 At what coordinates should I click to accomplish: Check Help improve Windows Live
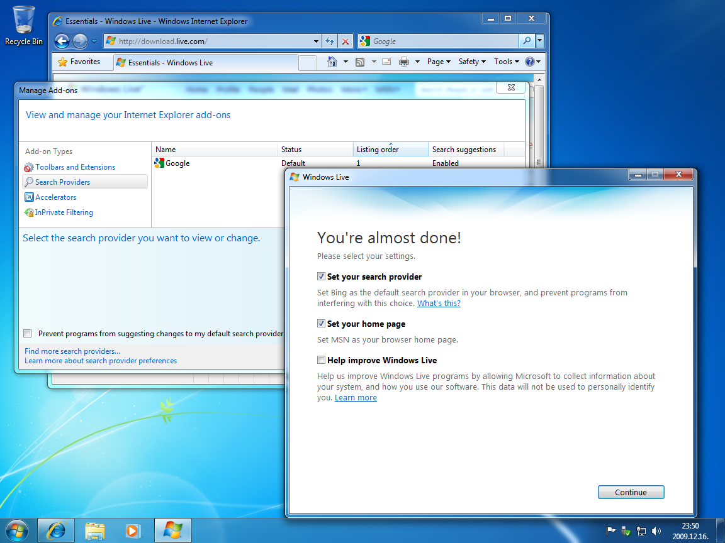(x=322, y=360)
